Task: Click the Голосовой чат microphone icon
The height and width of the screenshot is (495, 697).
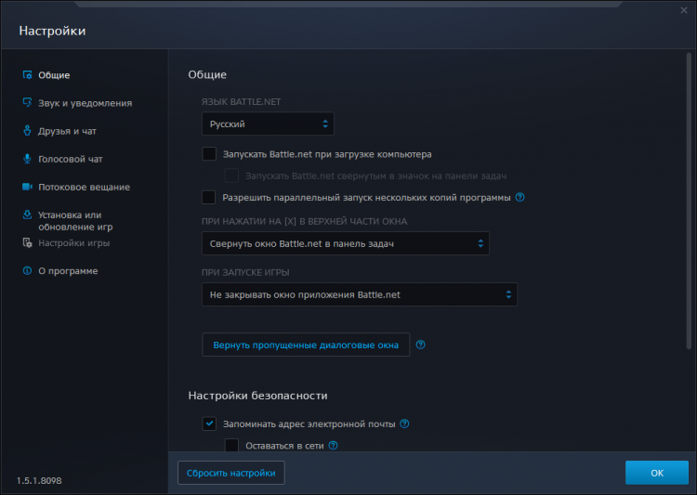Action: click(x=27, y=159)
